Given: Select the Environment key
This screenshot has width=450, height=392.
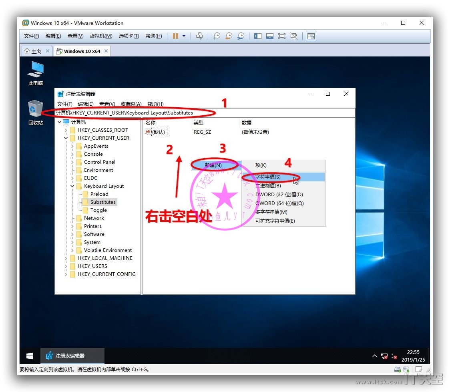Looking at the screenshot, I should (98, 170).
